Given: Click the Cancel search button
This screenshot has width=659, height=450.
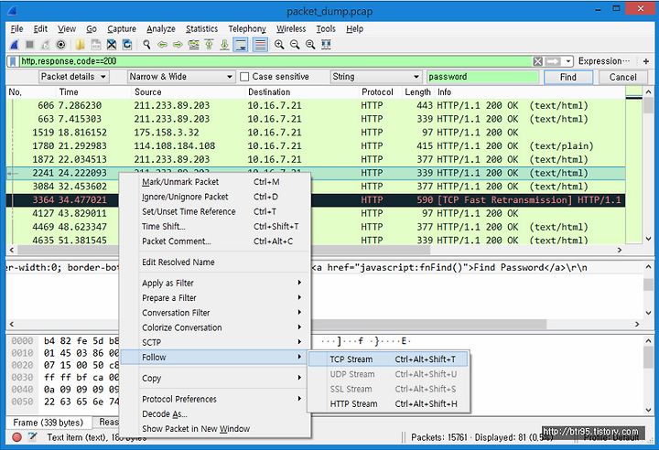Looking at the screenshot, I should pyautogui.click(x=623, y=77).
